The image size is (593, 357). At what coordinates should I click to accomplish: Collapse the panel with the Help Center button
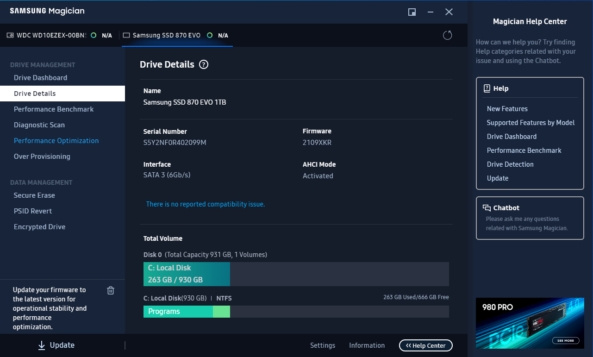point(426,345)
